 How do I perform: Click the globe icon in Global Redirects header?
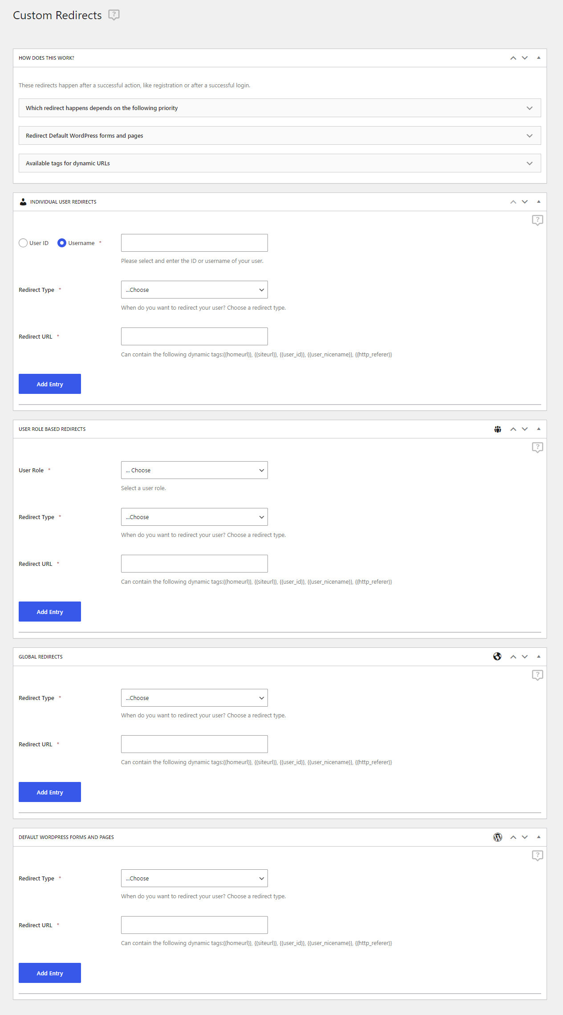(498, 656)
